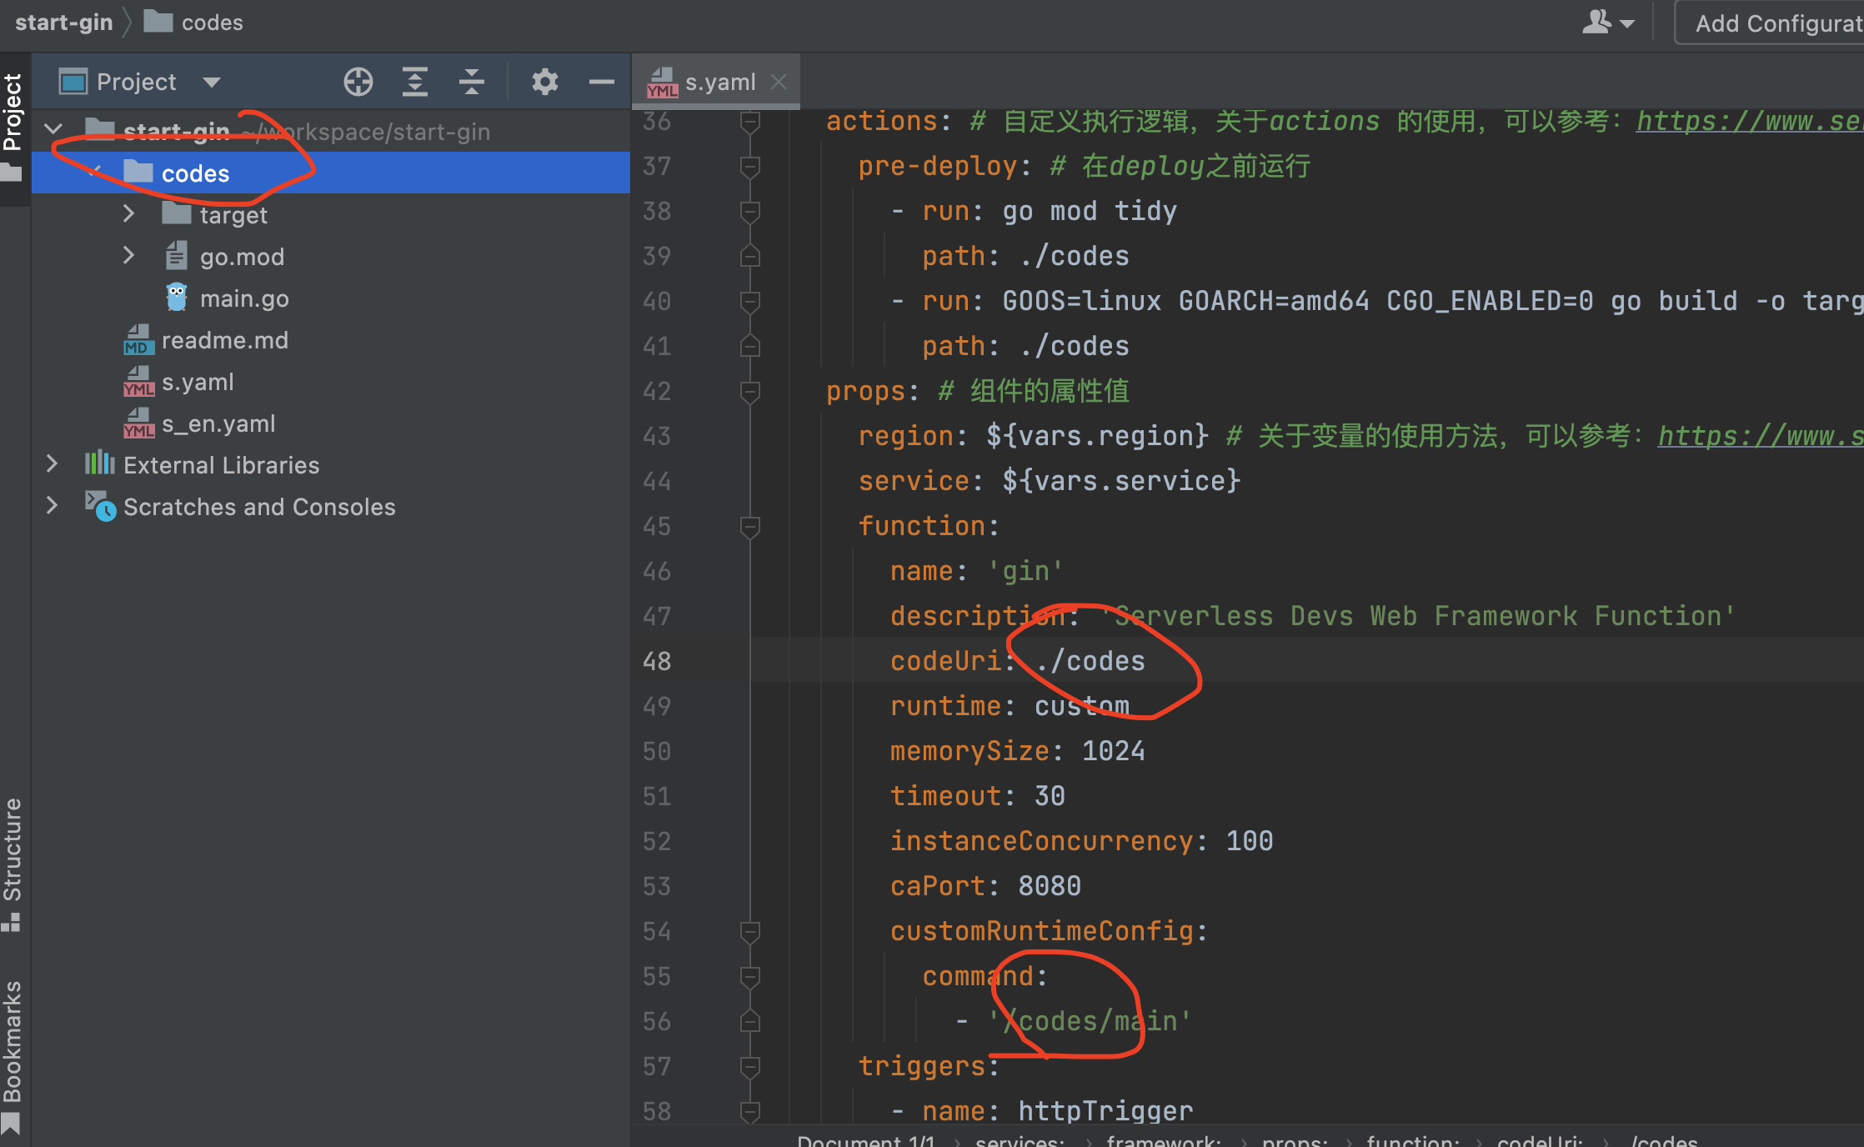Open the actions documentation hyperlink on line 36

1749,121
